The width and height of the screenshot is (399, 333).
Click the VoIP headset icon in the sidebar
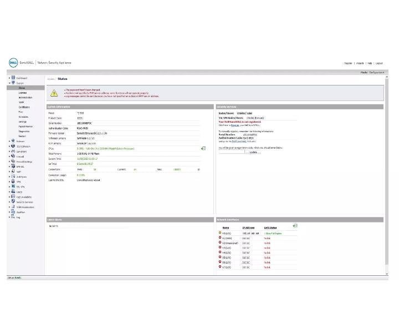13,171
